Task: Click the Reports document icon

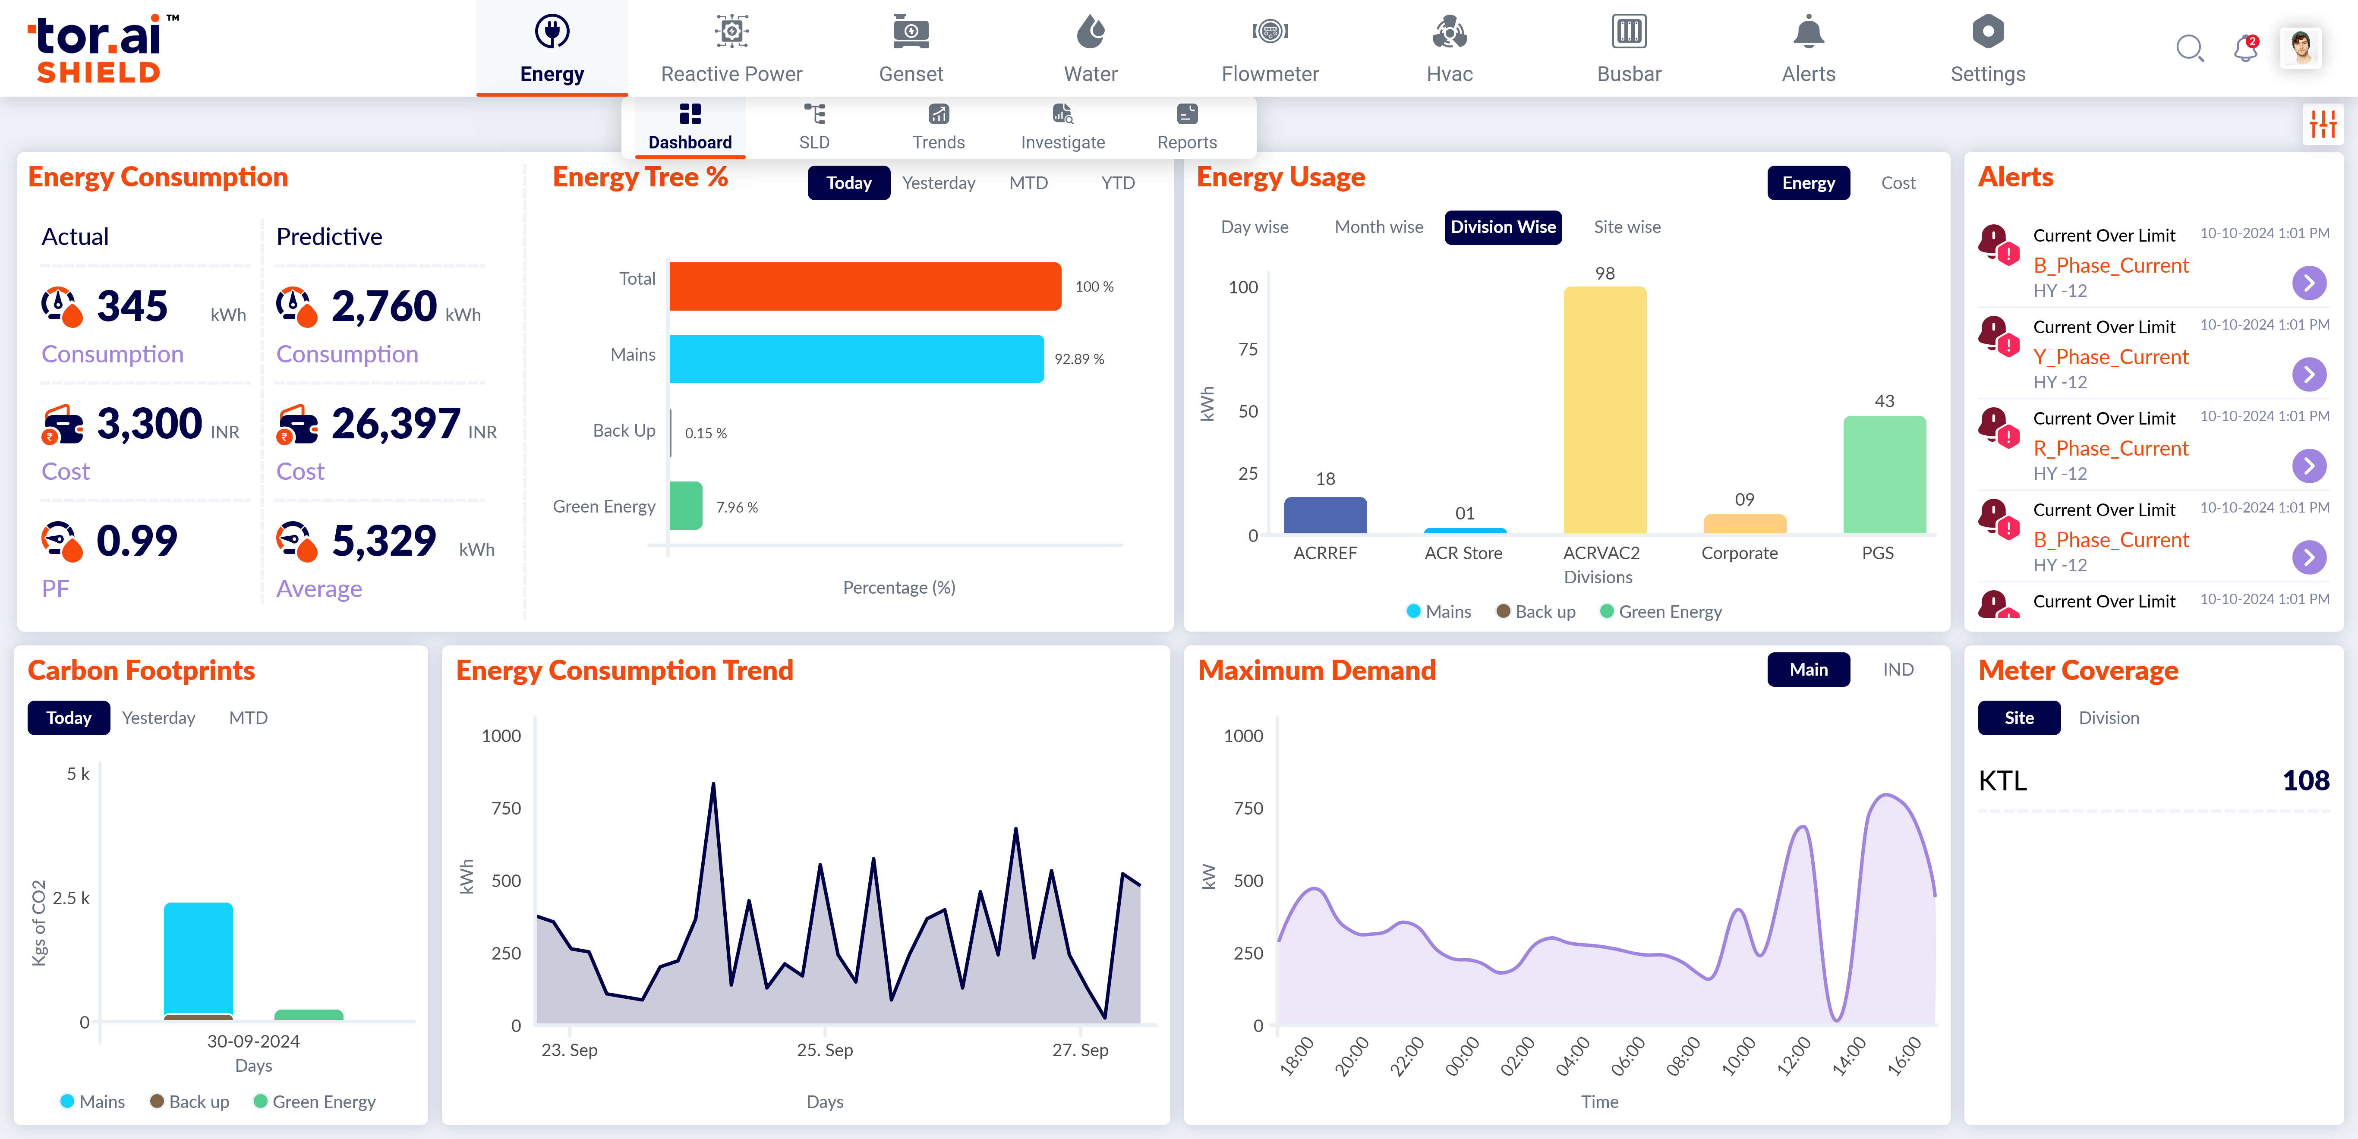Action: 1187,114
